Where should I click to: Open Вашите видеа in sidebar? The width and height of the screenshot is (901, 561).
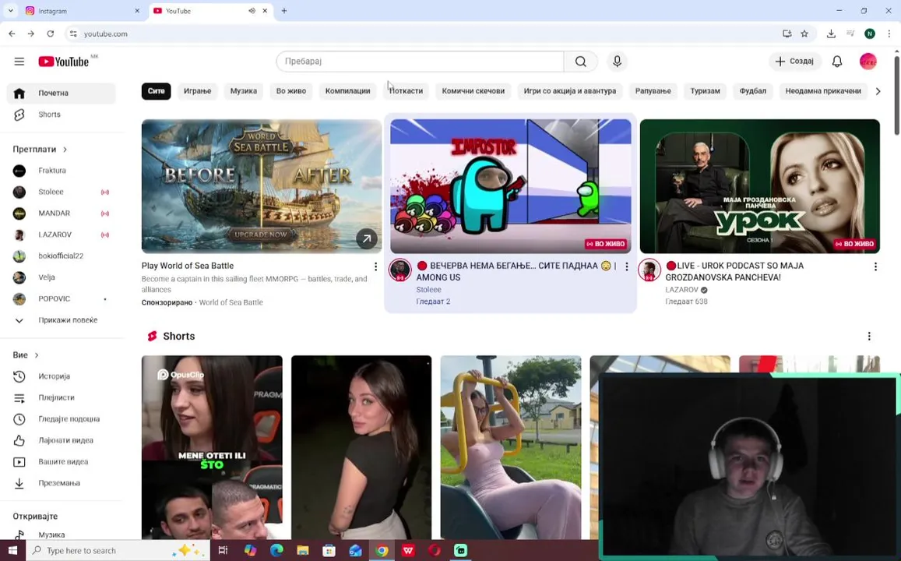(x=62, y=461)
